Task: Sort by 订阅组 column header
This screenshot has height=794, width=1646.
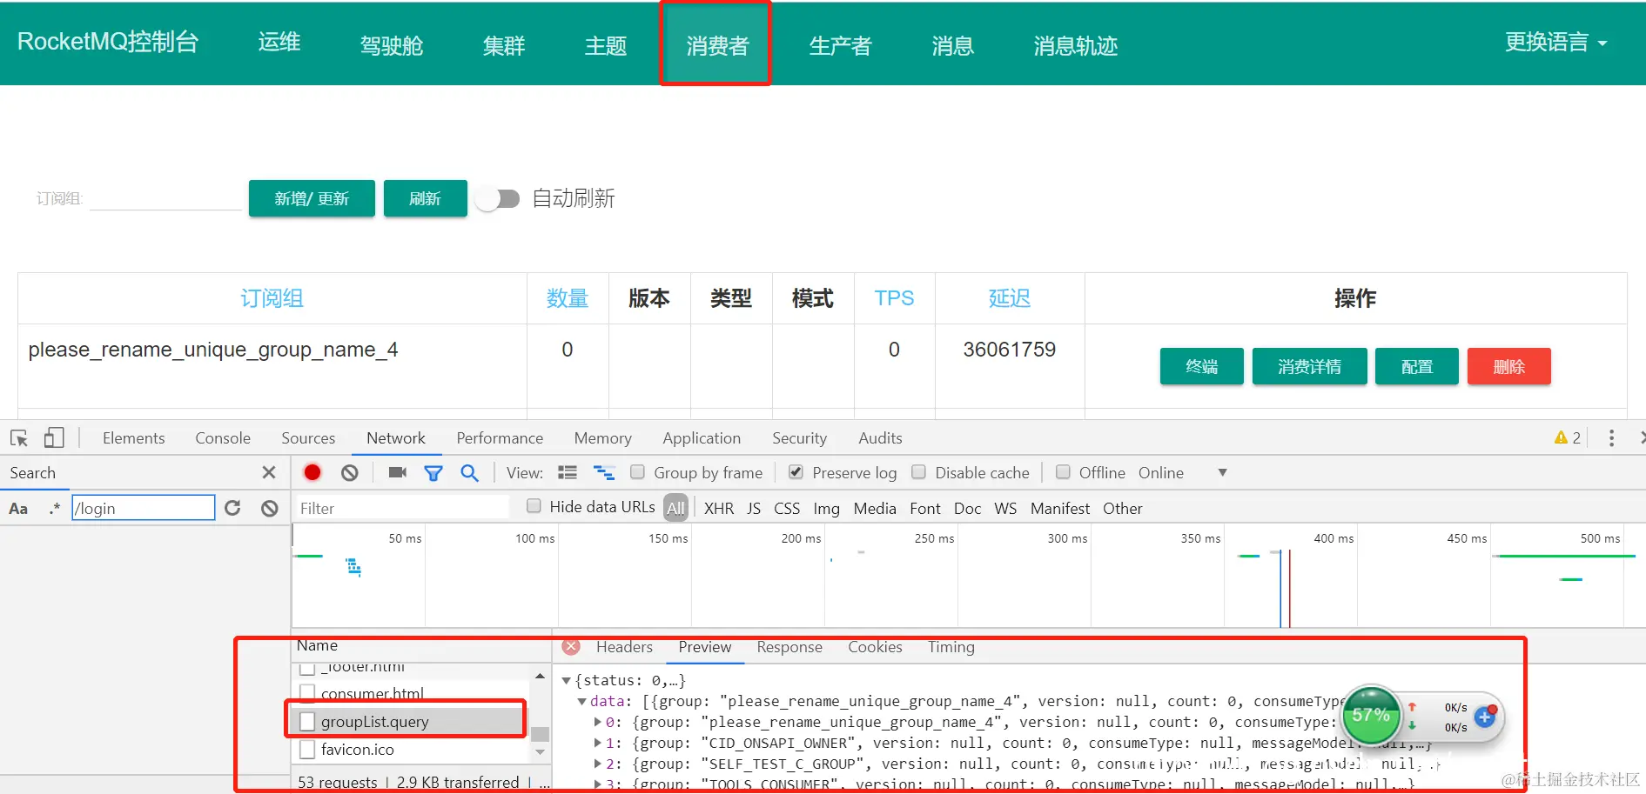Action: click(x=272, y=298)
